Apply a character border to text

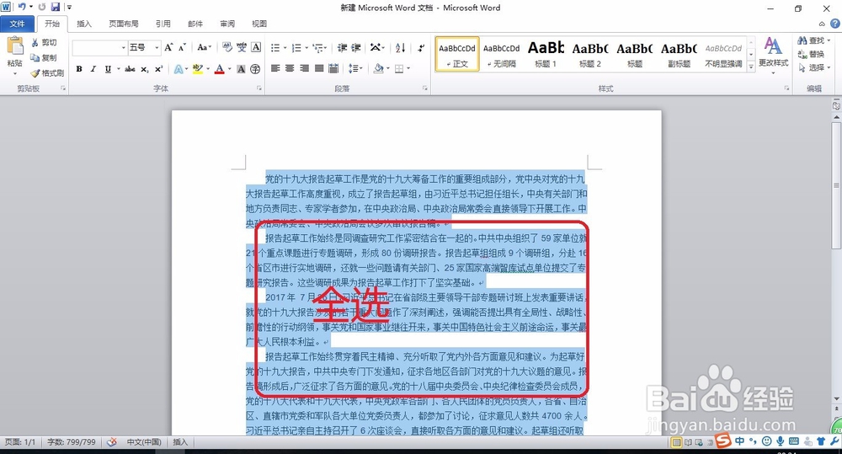(x=256, y=47)
